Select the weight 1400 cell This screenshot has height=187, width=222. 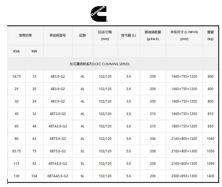click(x=210, y=176)
